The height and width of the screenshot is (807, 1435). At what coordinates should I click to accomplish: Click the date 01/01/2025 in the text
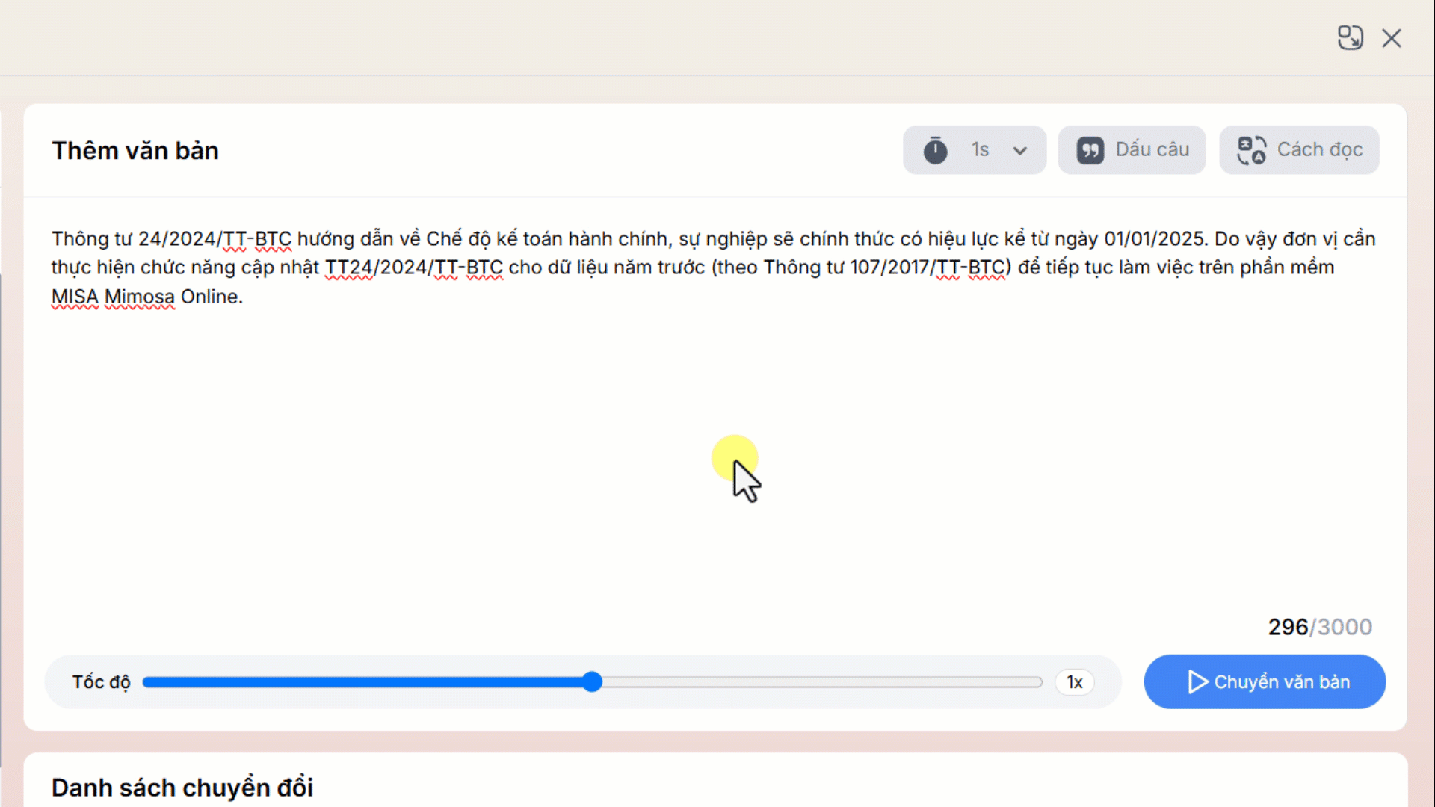[x=1155, y=239]
